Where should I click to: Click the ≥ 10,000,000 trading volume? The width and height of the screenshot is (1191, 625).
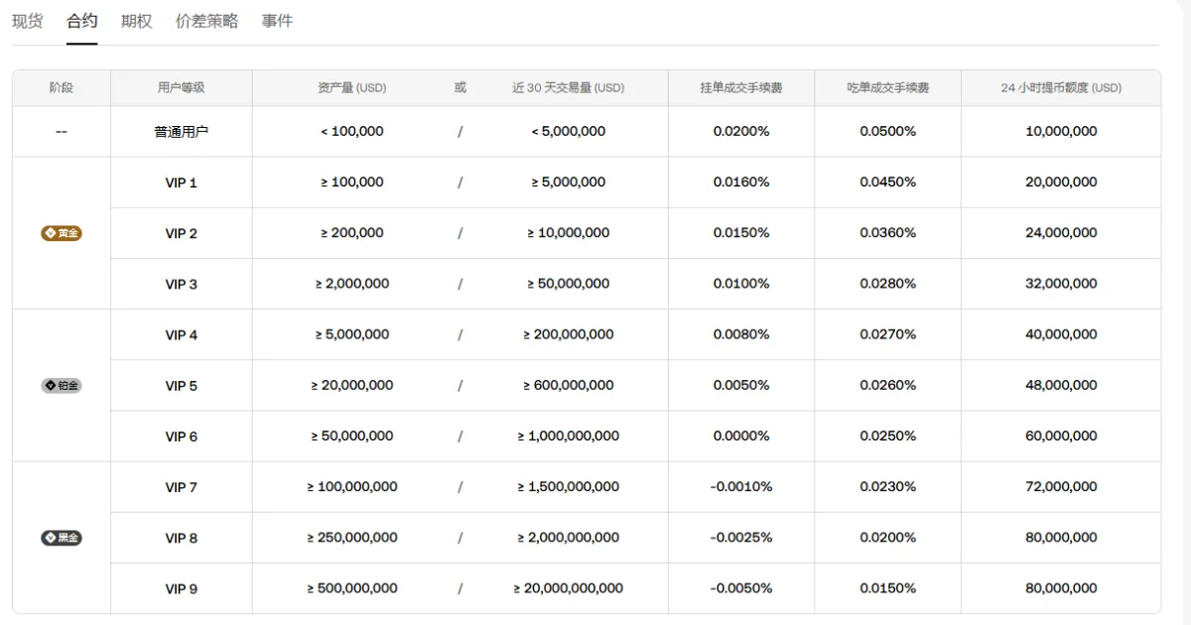[x=569, y=233]
